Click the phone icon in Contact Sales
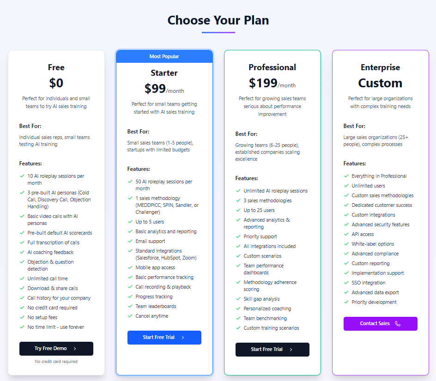The height and width of the screenshot is (381, 436). (x=398, y=324)
